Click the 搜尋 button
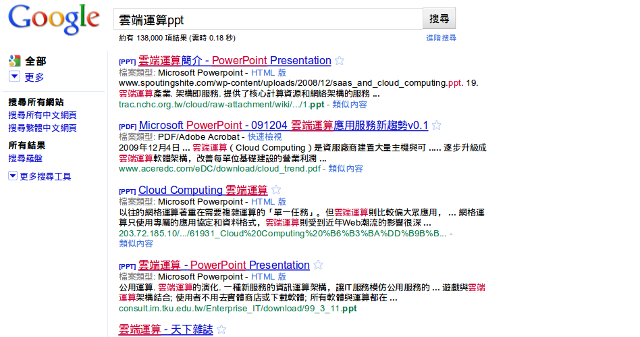 coord(439,19)
